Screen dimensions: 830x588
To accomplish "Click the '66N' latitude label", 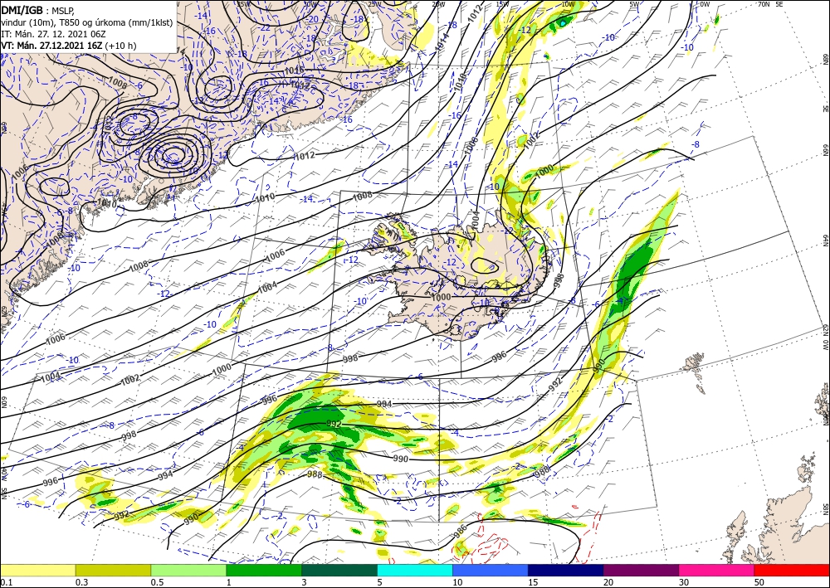I will 826,150.
